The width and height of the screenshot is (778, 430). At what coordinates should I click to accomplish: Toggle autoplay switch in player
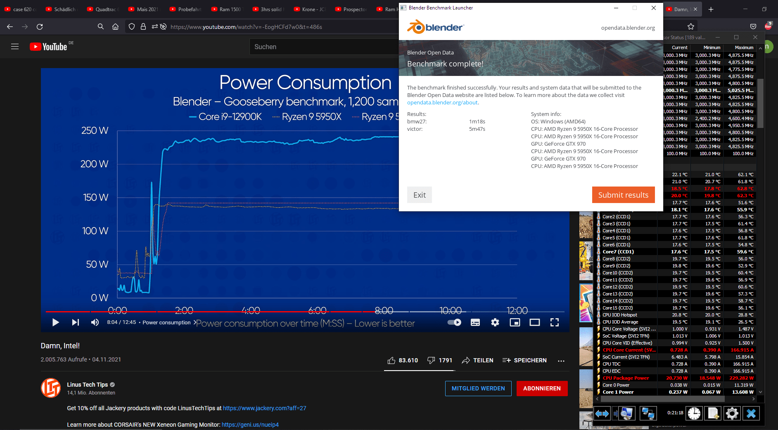pos(455,322)
